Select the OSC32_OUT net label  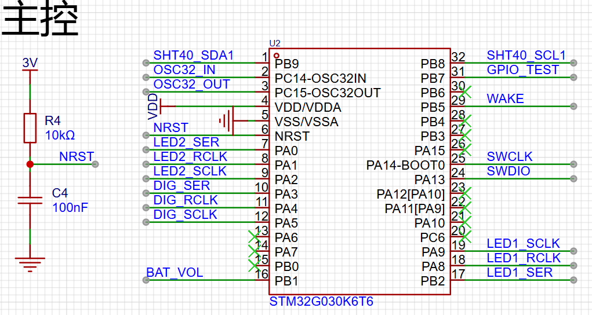[x=191, y=84]
